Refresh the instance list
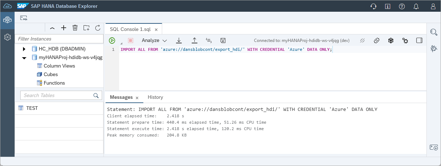The image size is (441, 166). coord(98,28)
